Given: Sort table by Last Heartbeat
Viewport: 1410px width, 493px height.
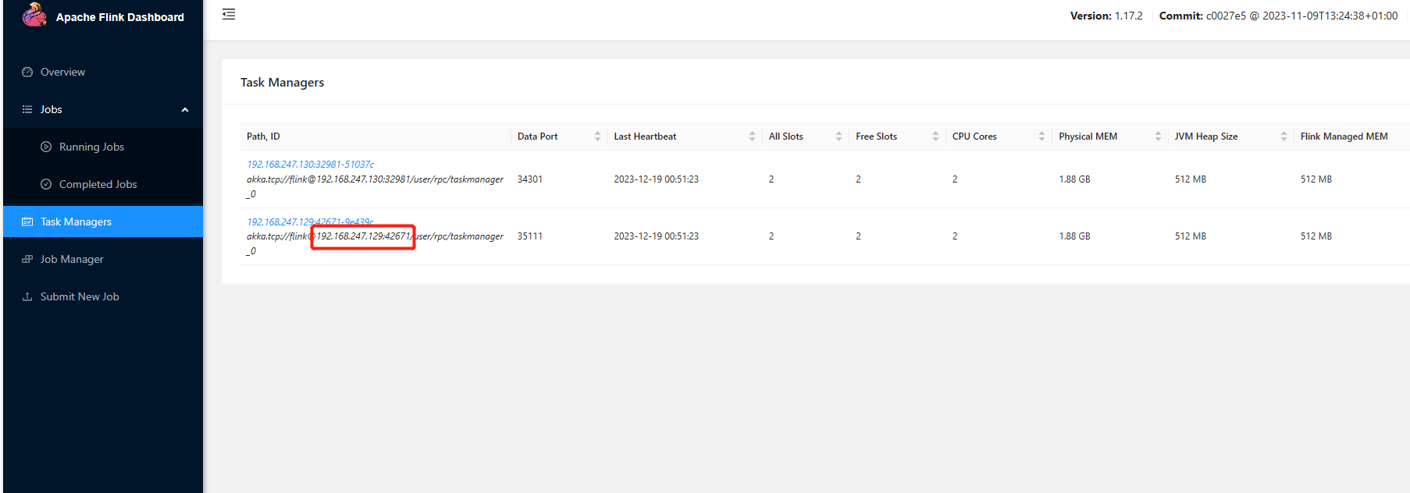Looking at the screenshot, I should [752, 137].
